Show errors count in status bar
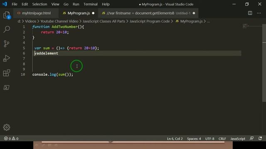 [x=7, y=139]
